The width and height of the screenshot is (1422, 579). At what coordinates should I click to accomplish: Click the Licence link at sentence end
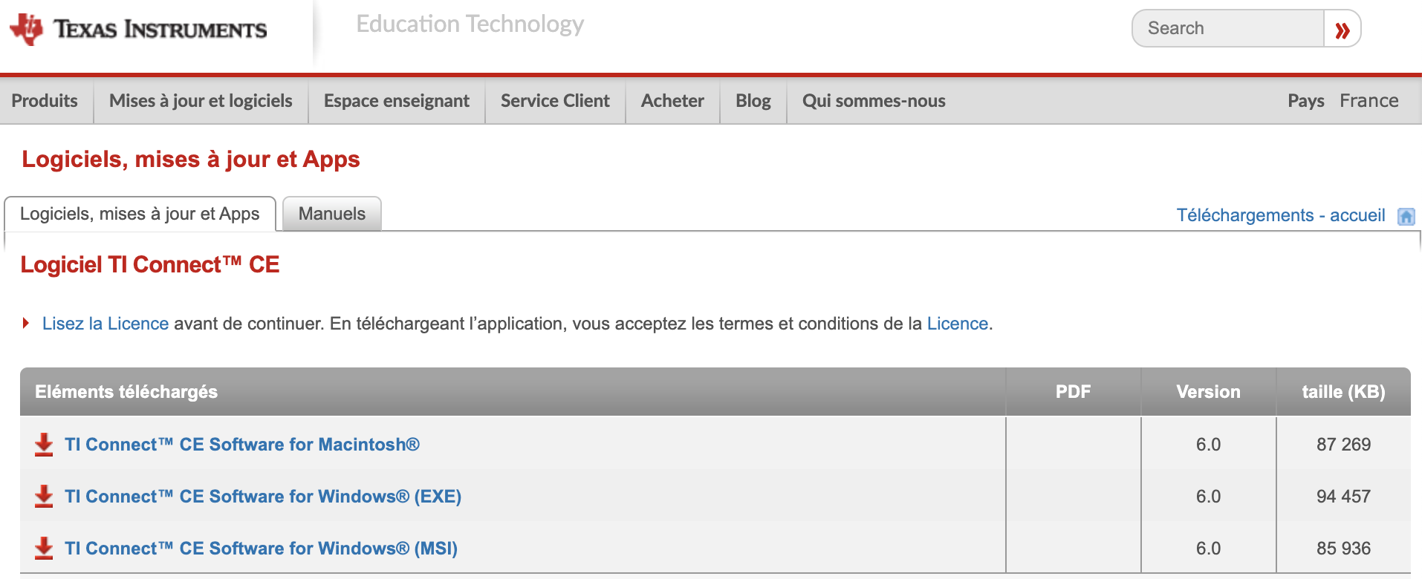click(958, 324)
